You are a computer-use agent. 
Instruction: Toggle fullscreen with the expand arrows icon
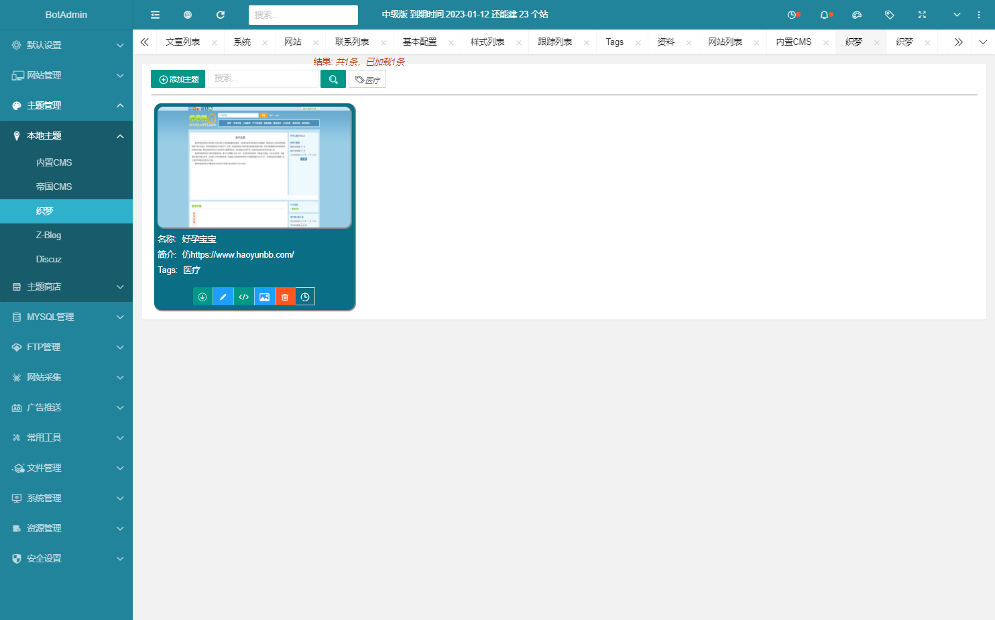pos(922,15)
